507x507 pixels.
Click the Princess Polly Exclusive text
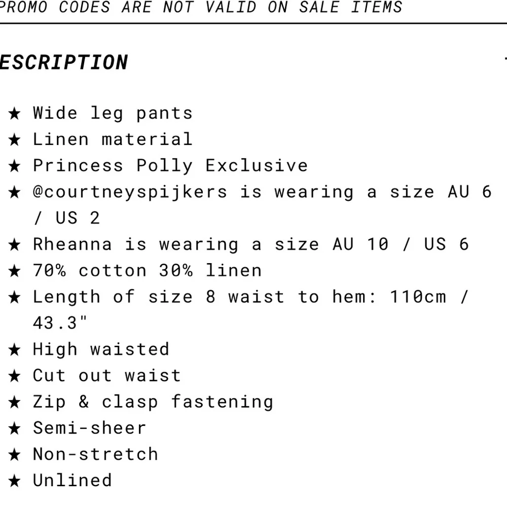170,166
